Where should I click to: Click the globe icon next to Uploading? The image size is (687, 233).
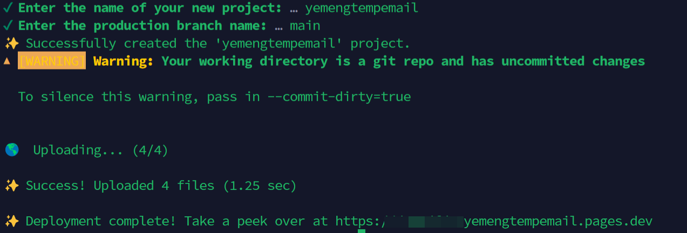tap(12, 150)
